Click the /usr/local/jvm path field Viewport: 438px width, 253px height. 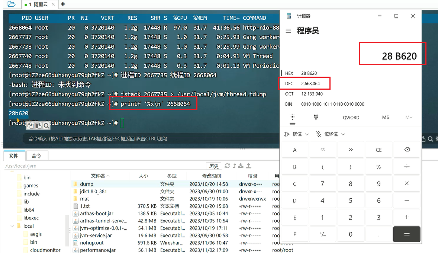pos(105,166)
